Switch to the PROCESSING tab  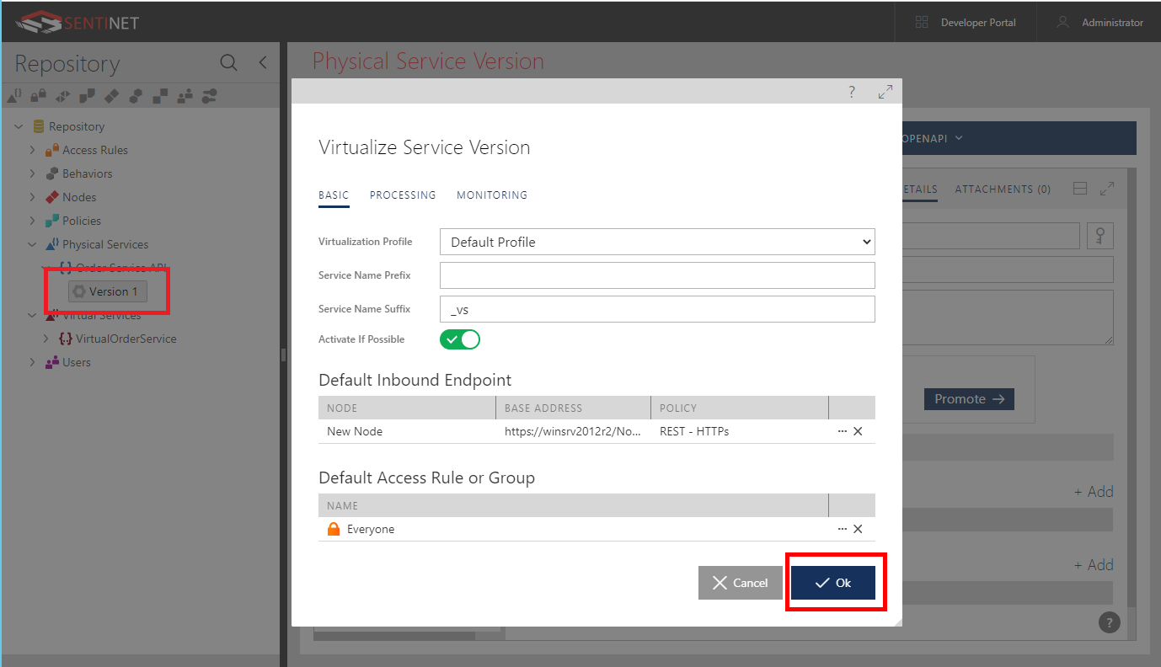[x=402, y=195]
